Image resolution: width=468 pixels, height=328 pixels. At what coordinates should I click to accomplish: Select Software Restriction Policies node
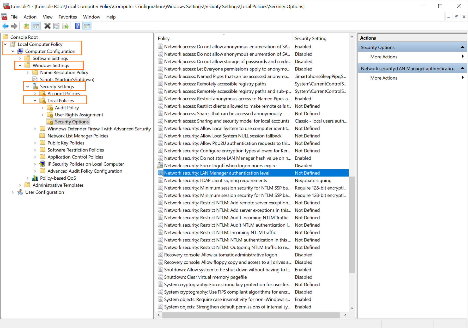(76, 150)
